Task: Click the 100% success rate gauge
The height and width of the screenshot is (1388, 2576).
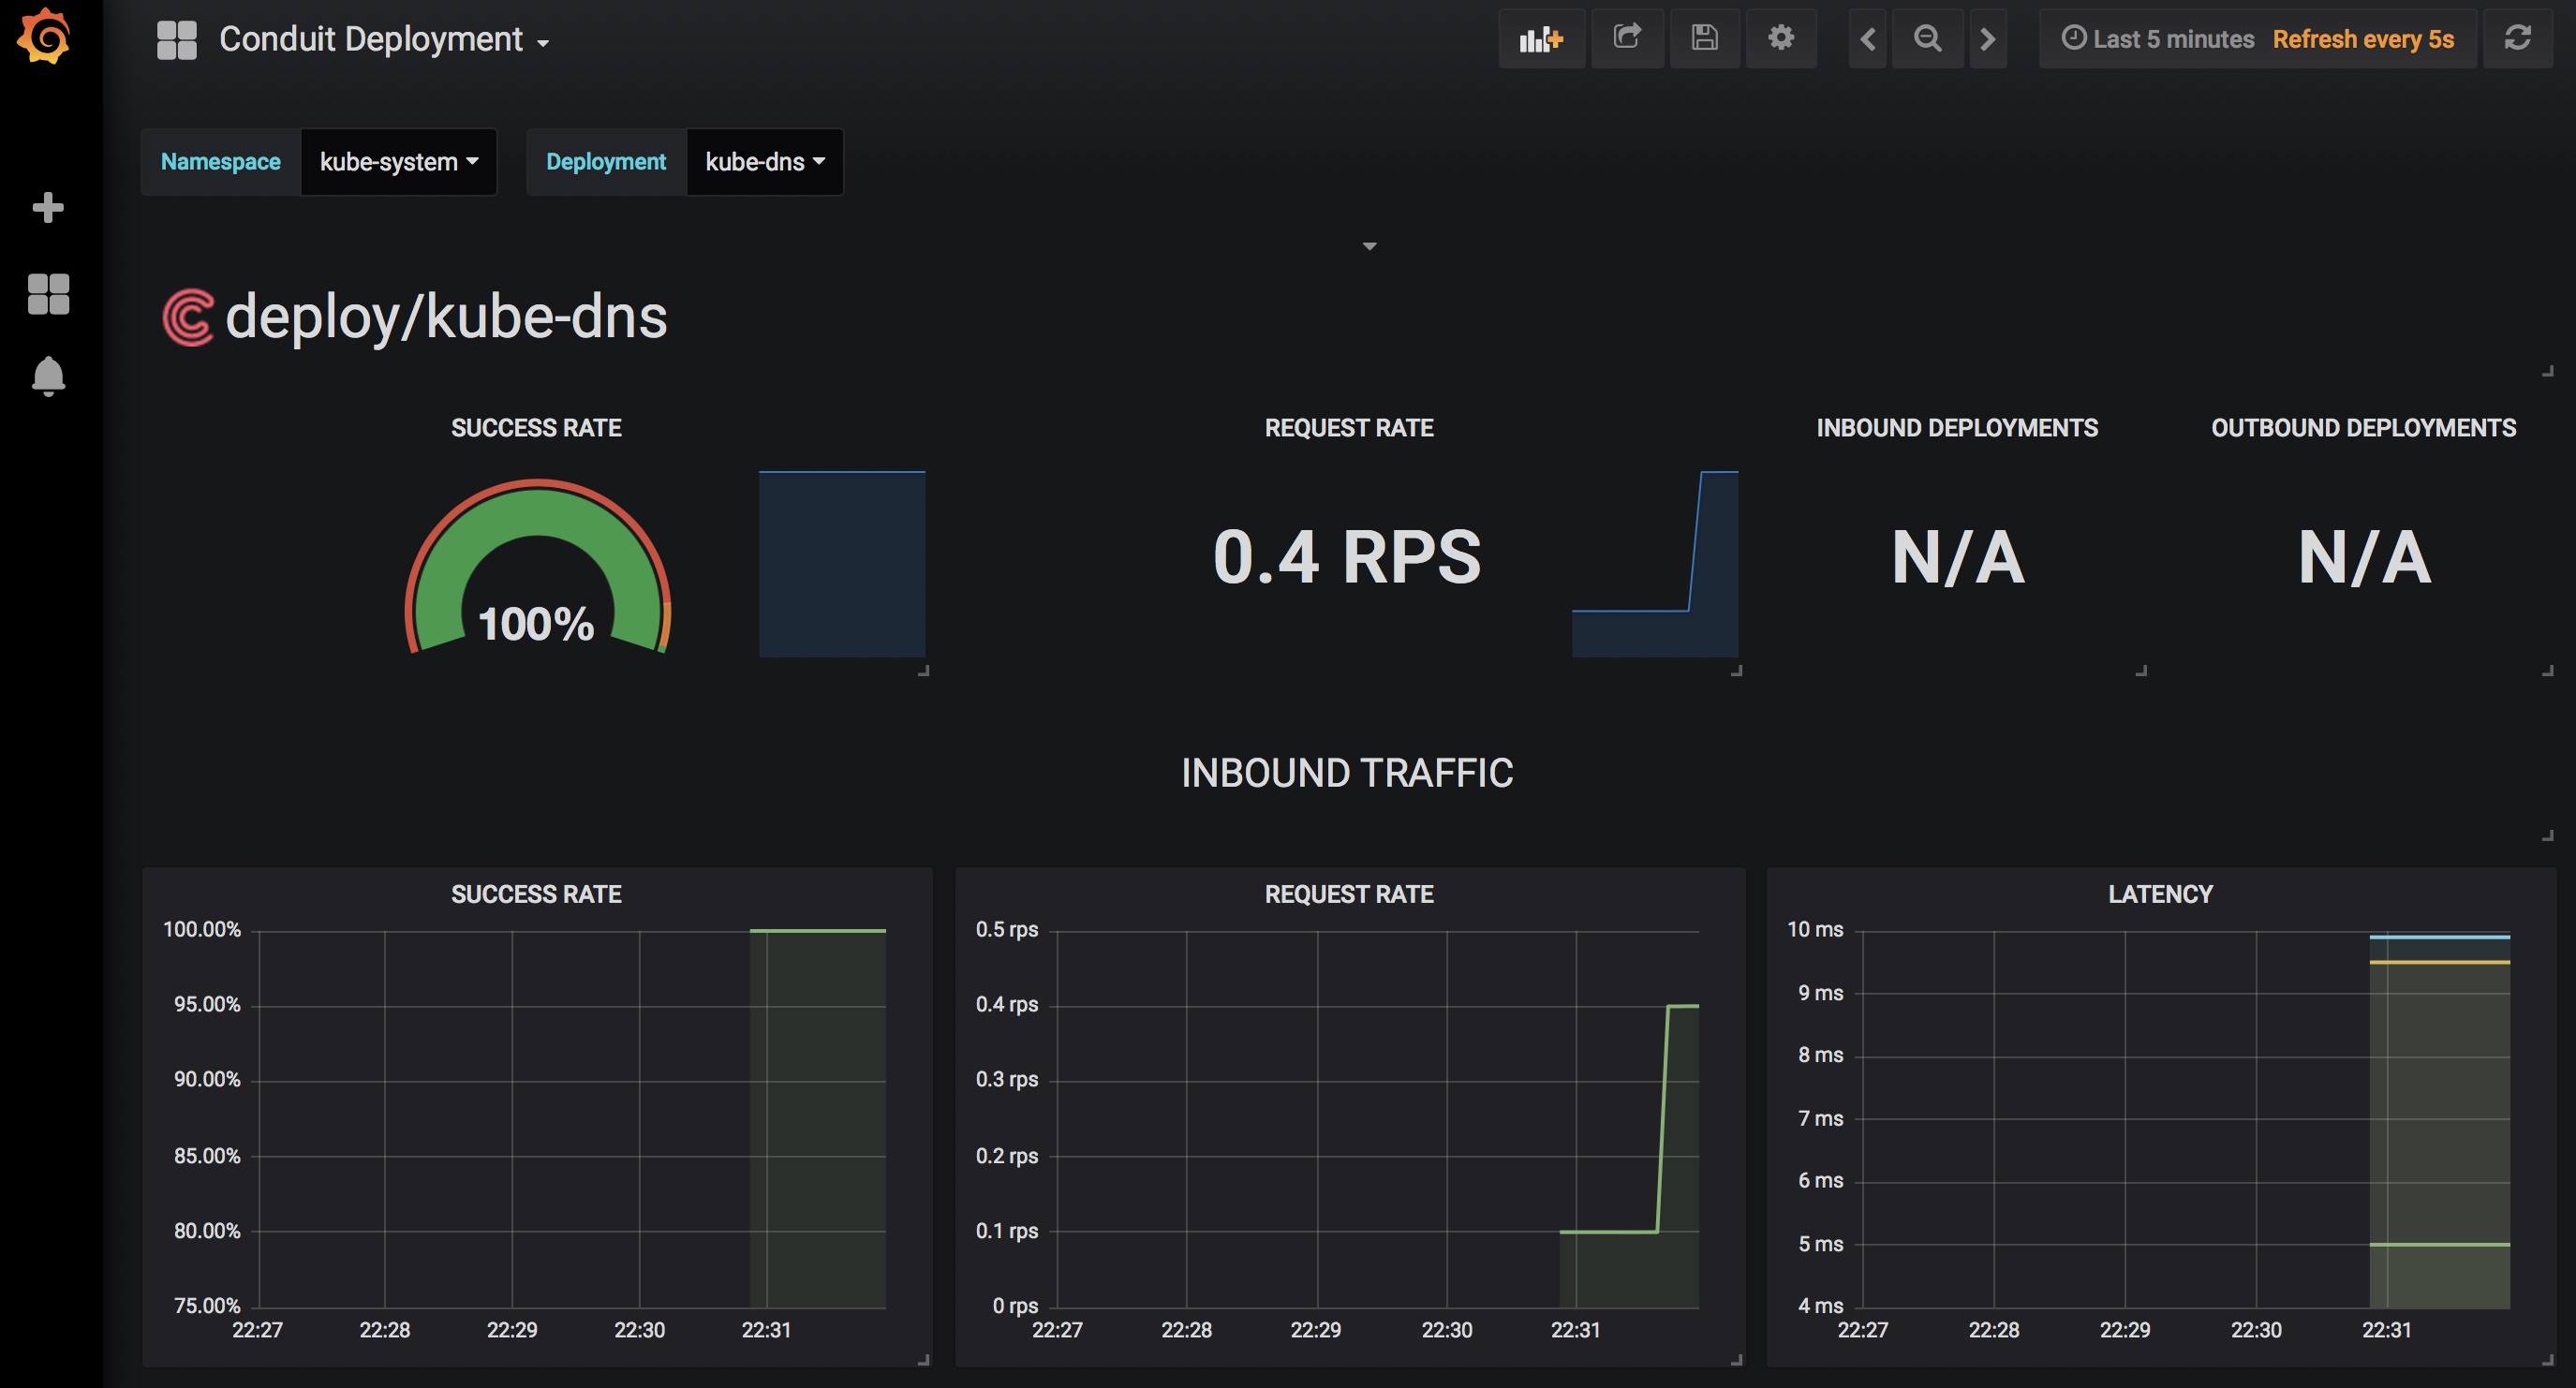Action: point(537,566)
